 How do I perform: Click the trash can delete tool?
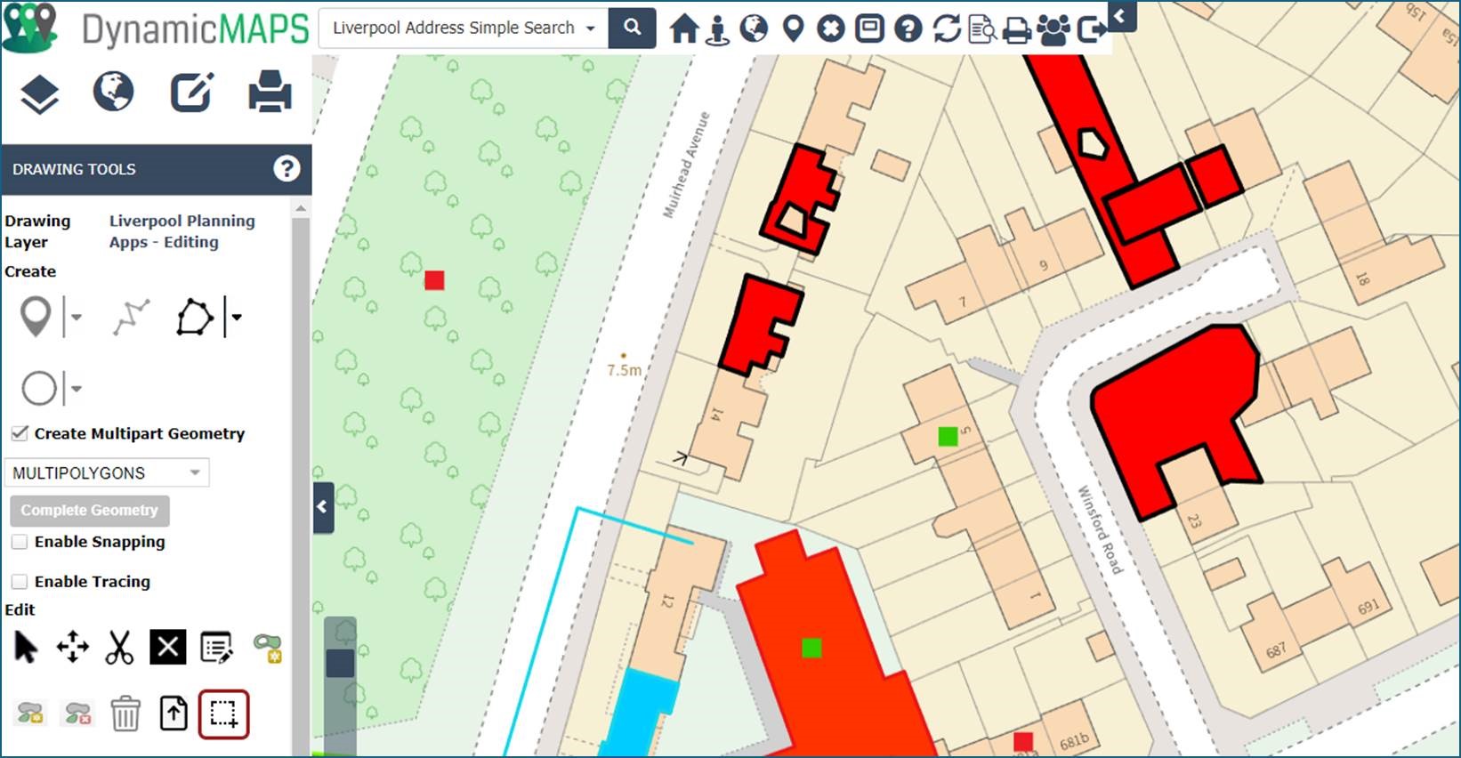pos(125,714)
